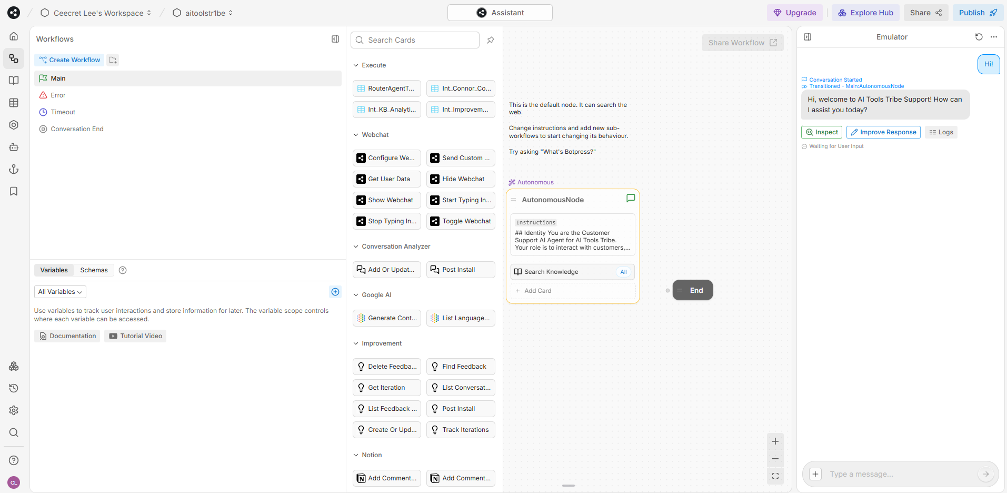
Task: Open the Tables panel from the sidebar
Action: tap(14, 103)
